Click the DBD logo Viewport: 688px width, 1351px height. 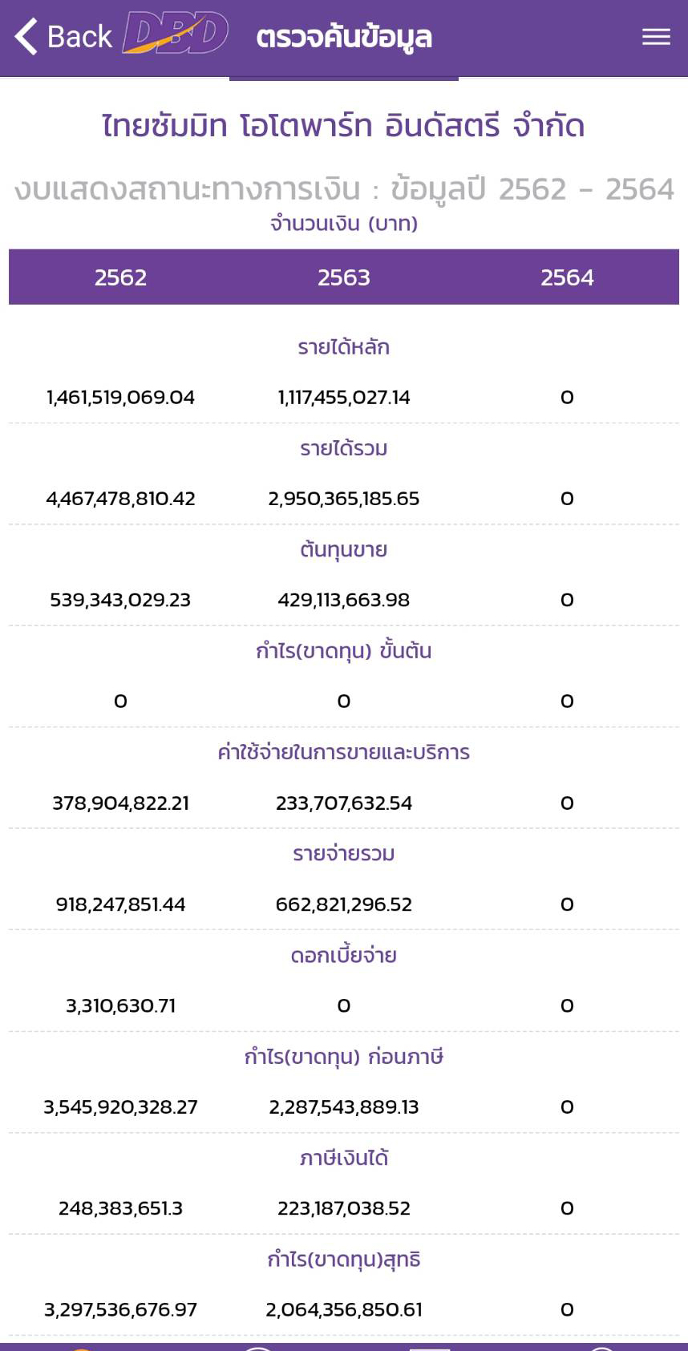pos(176,34)
